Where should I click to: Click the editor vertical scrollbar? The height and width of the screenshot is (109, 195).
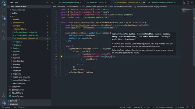point(194,37)
